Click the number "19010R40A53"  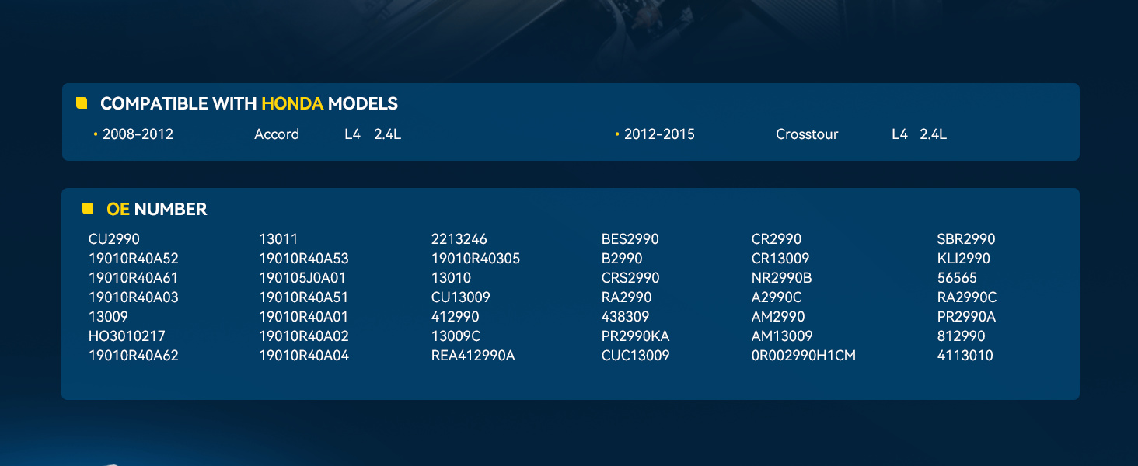point(304,259)
